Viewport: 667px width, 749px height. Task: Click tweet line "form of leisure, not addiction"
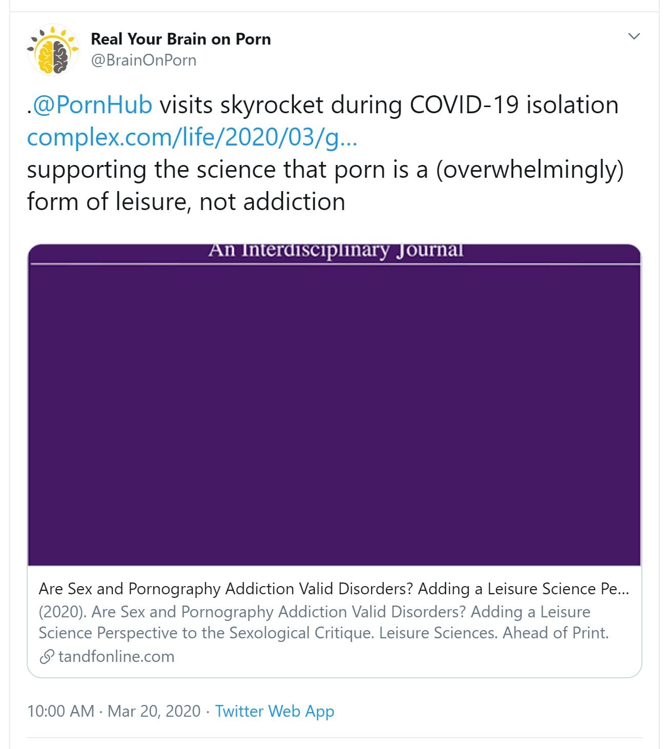(186, 201)
